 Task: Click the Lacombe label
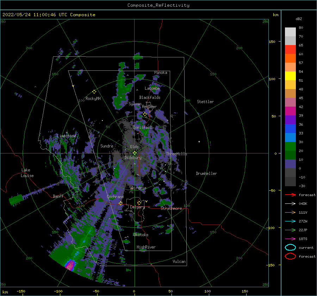coord(152,88)
